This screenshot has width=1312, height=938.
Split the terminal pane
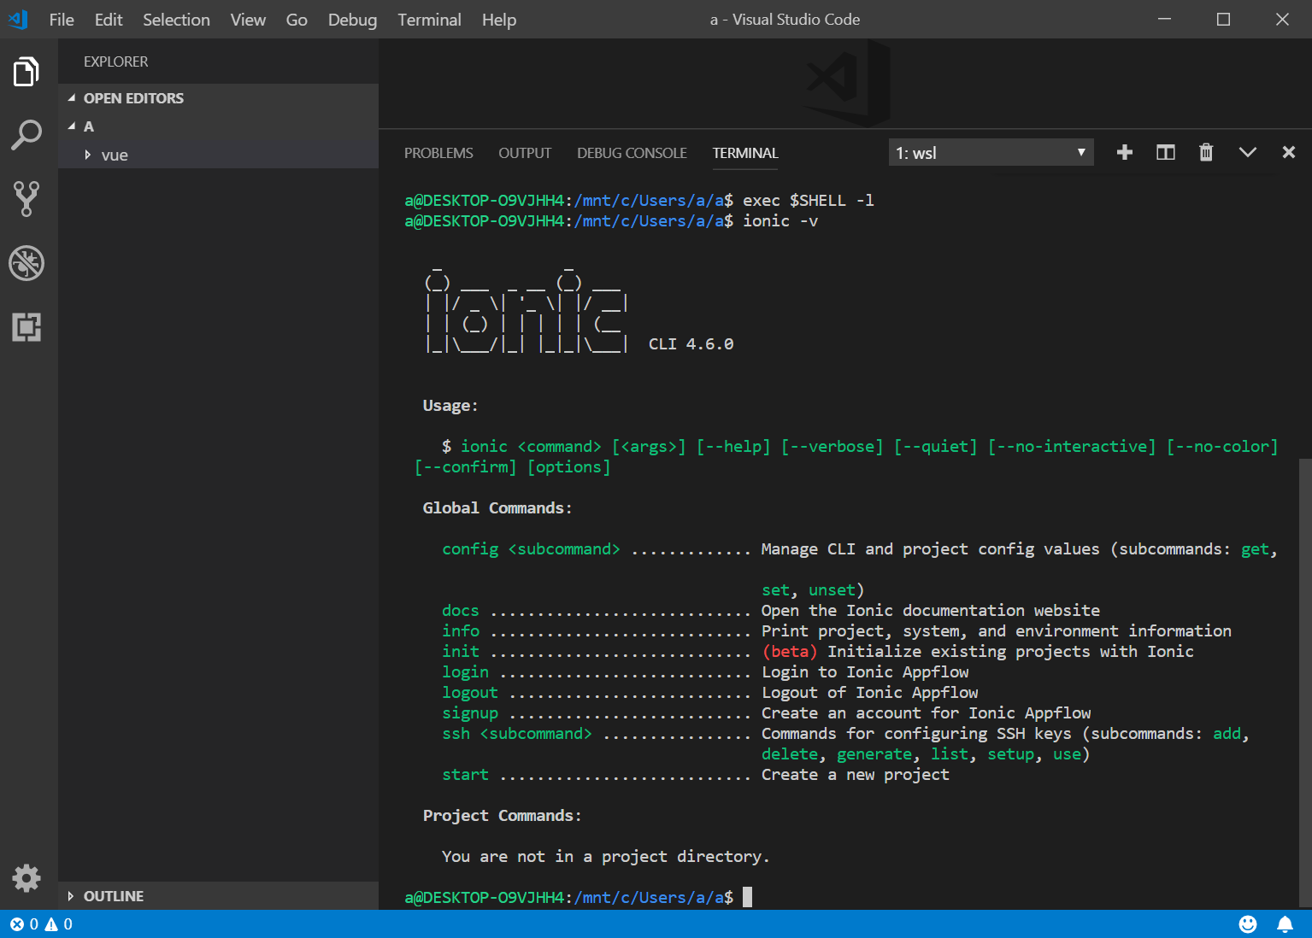(x=1165, y=152)
